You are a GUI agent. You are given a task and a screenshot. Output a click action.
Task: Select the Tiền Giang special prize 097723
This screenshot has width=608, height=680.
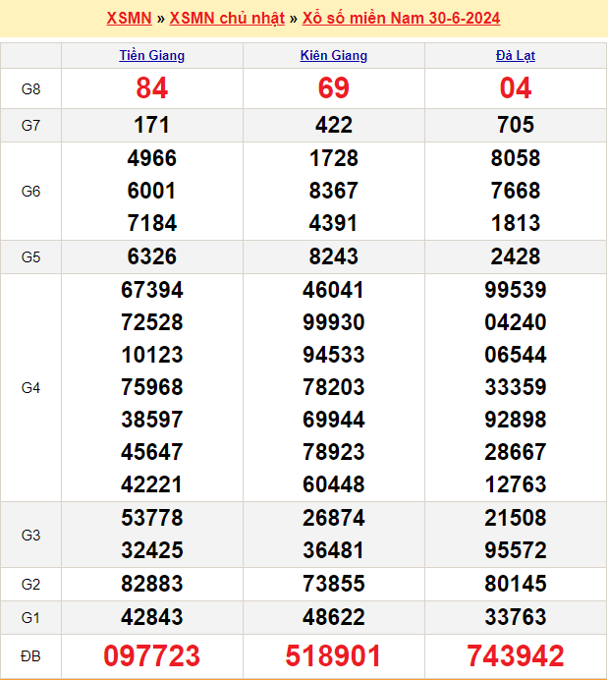(152, 655)
